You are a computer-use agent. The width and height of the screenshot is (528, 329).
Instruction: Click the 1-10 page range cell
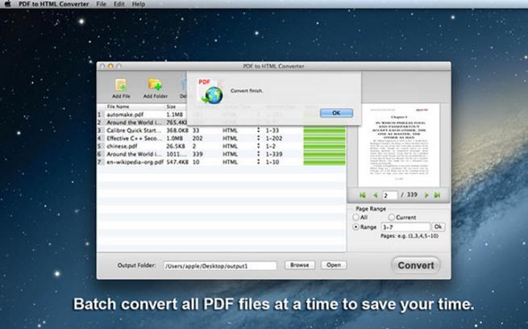[x=272, y=162]
